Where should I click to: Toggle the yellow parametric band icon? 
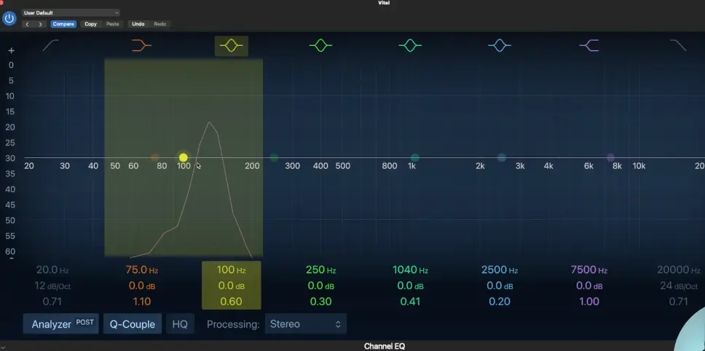pos(232,46)
